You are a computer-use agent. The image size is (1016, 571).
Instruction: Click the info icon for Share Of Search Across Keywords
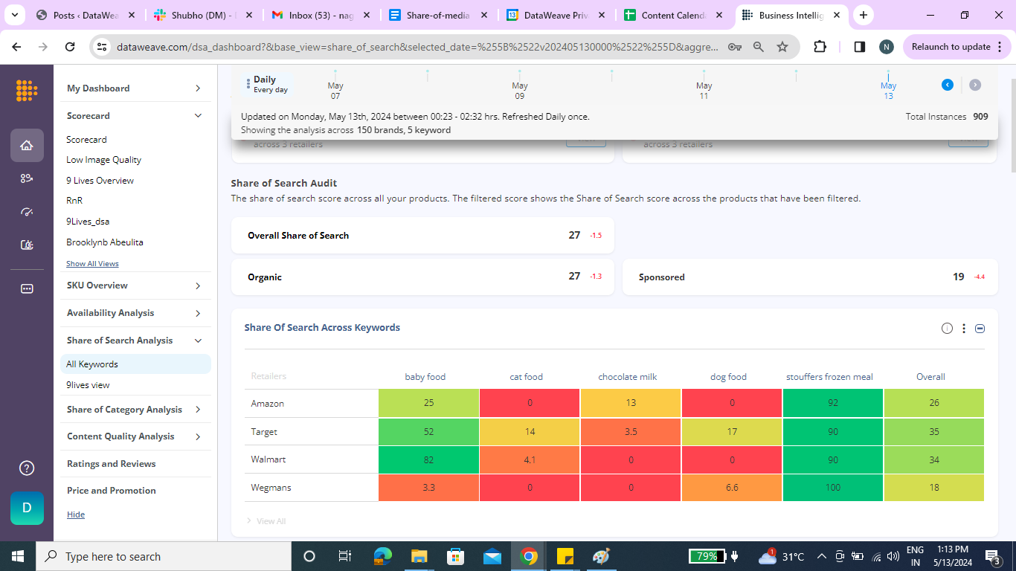coord(947,328)
